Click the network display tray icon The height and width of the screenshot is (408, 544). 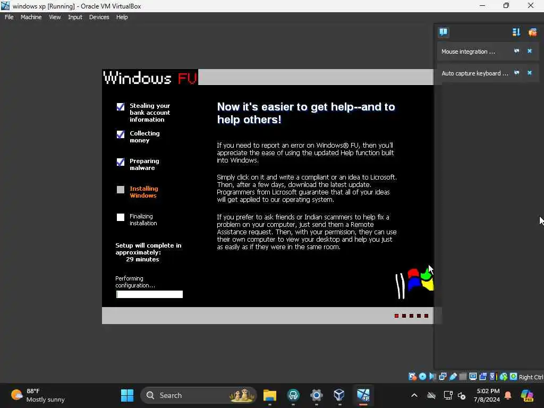coord(448,395)
